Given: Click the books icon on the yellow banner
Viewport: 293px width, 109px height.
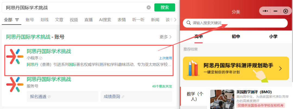Looking at the screenshot, I should point(193,68).
